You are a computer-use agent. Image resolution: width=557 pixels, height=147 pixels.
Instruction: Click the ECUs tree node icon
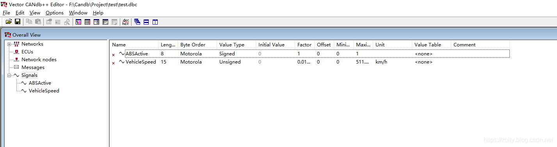pos(16,52)
